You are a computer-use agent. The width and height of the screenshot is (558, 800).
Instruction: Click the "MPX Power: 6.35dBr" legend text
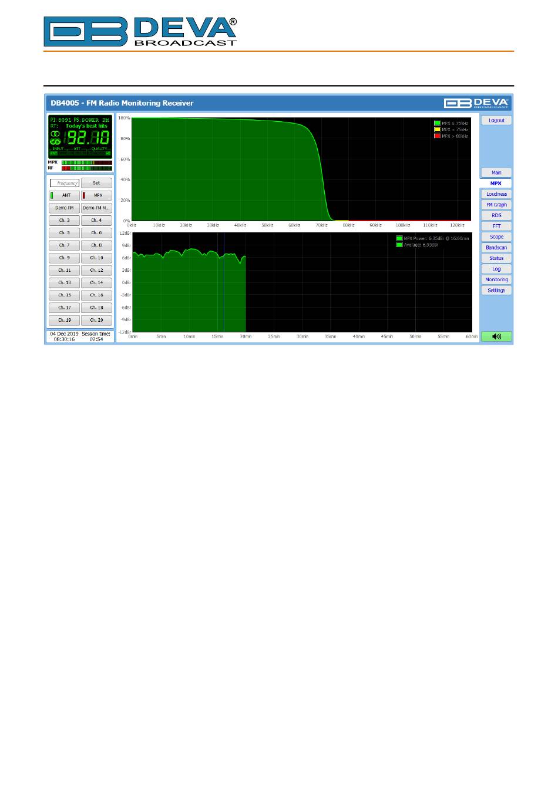coord(436,238)
